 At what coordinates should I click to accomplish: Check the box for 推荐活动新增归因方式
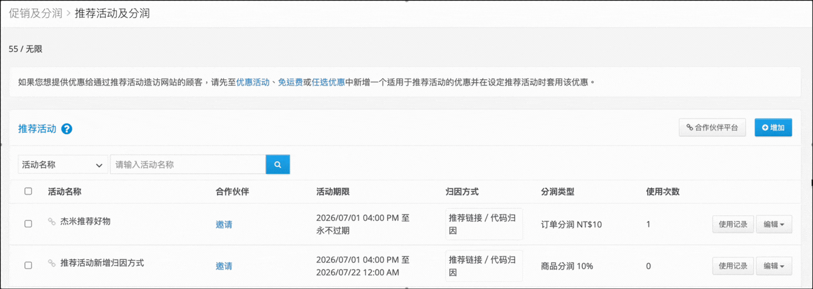click(x=28, y=265)
